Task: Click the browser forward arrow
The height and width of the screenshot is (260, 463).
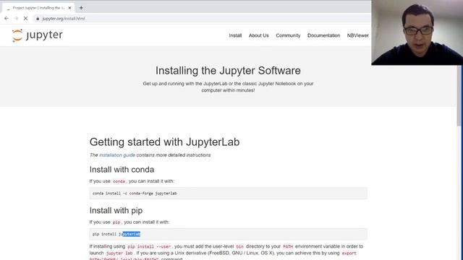Action: pos(16,18)
